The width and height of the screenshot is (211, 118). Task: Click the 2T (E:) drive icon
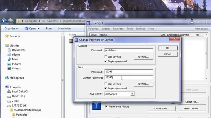pyautogui.click(x=9, y=101)
